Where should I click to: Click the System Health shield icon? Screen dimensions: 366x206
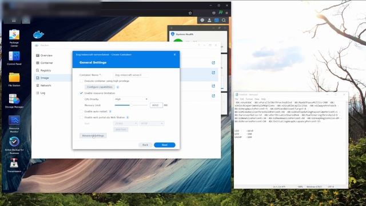(x=173, y=34)
